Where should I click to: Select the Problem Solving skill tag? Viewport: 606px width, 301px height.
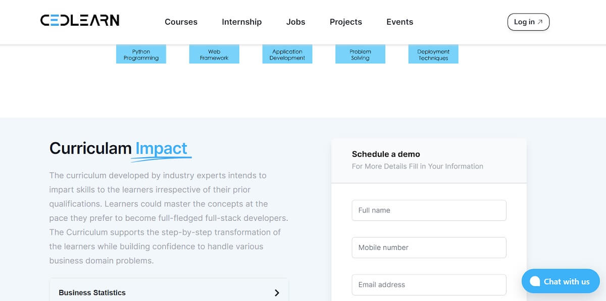click(360, 53)
